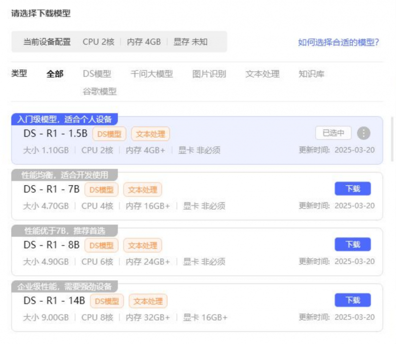The height and width of the screenshot is (344, 396).
Task: Download the DS-R1-14B model
Action: click(352, 300)
